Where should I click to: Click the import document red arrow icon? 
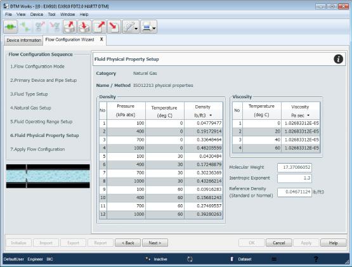tap(114, 27)
